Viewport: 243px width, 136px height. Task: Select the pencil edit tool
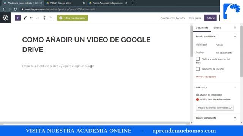[x=25, y=18]
